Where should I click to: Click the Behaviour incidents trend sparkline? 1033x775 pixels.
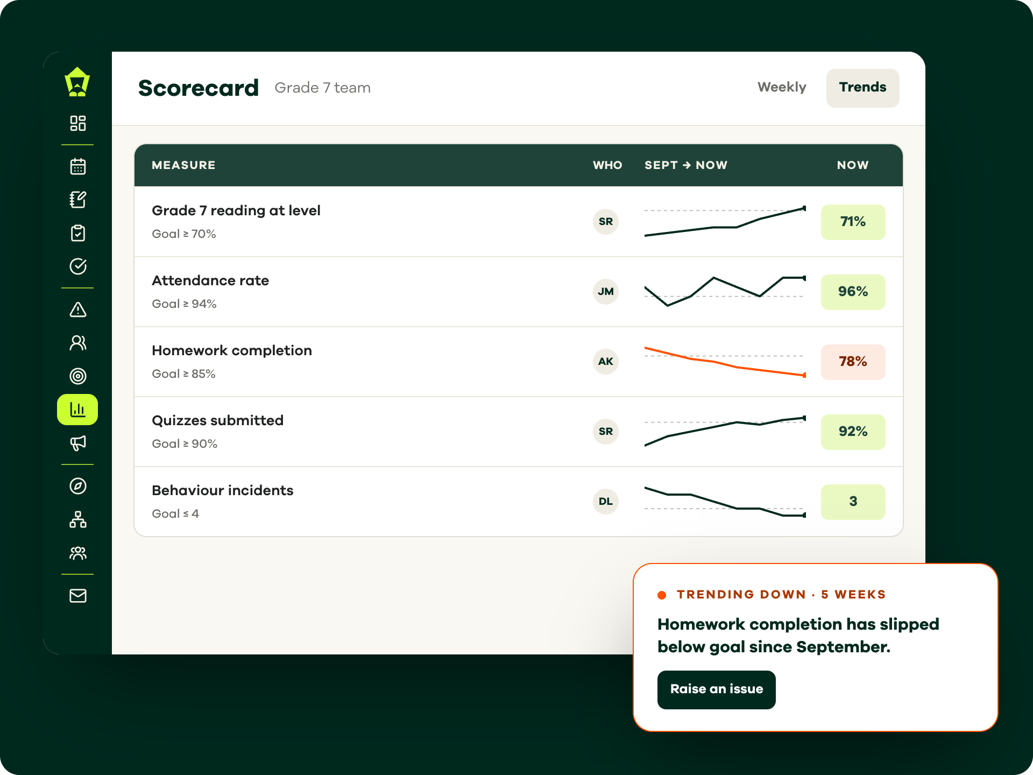(x=725, y=502)
